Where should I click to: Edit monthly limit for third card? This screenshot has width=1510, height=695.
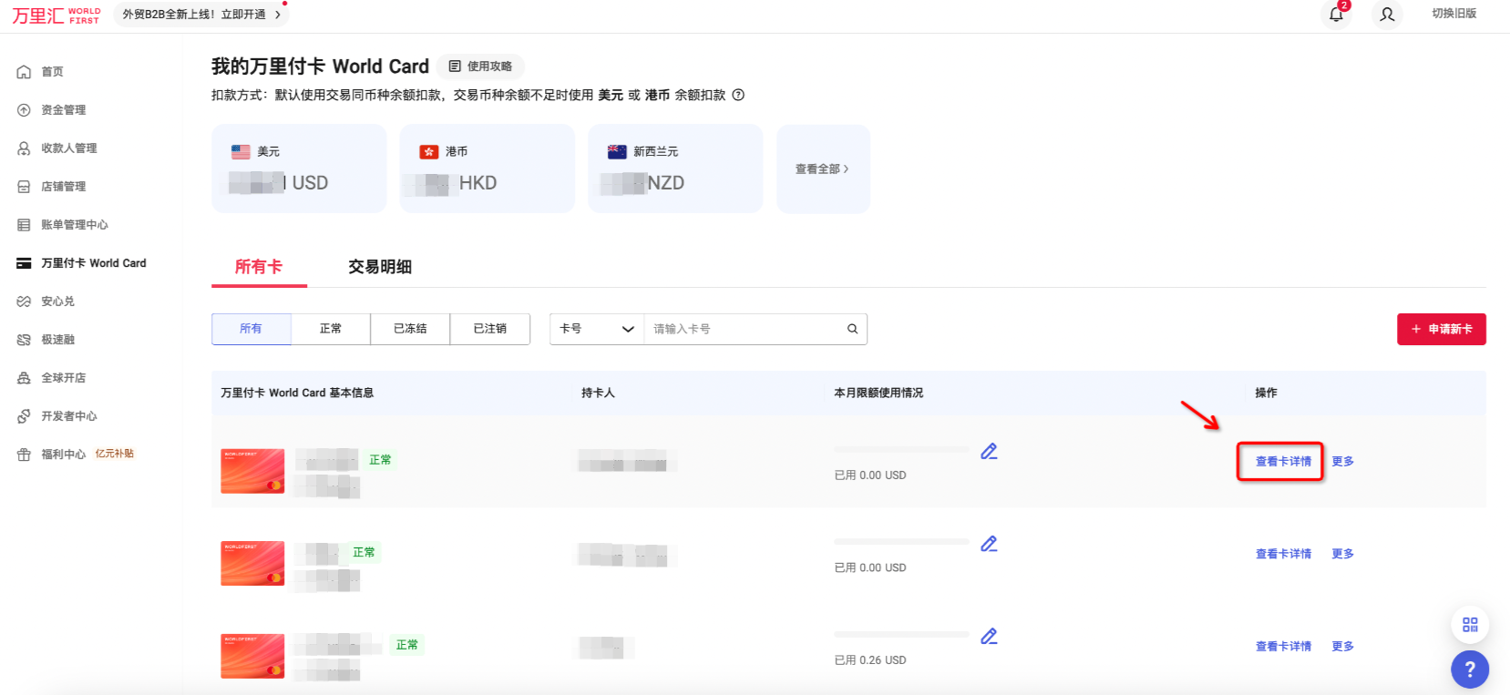click(989, 637)
